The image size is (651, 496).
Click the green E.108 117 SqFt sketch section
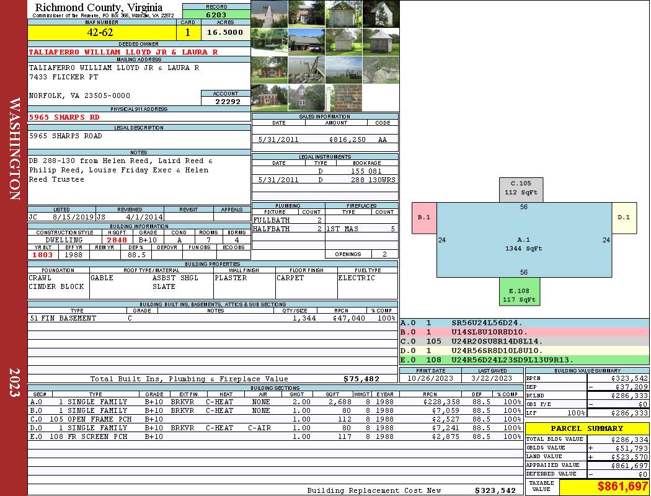(x=520, y=291)
